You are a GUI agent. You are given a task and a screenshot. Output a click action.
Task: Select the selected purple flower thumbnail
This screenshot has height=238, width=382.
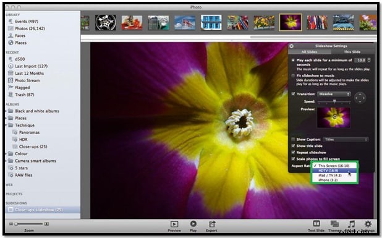click(291, 22)
